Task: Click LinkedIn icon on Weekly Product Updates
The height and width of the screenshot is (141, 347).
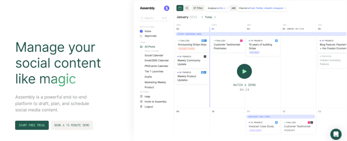Action: pos(205,72)
